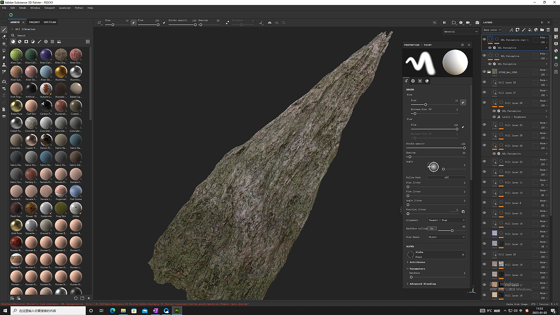Open Export textures from left toolbar
The width and height of the screenshot is (560, 315).
(x=4, y=81)
